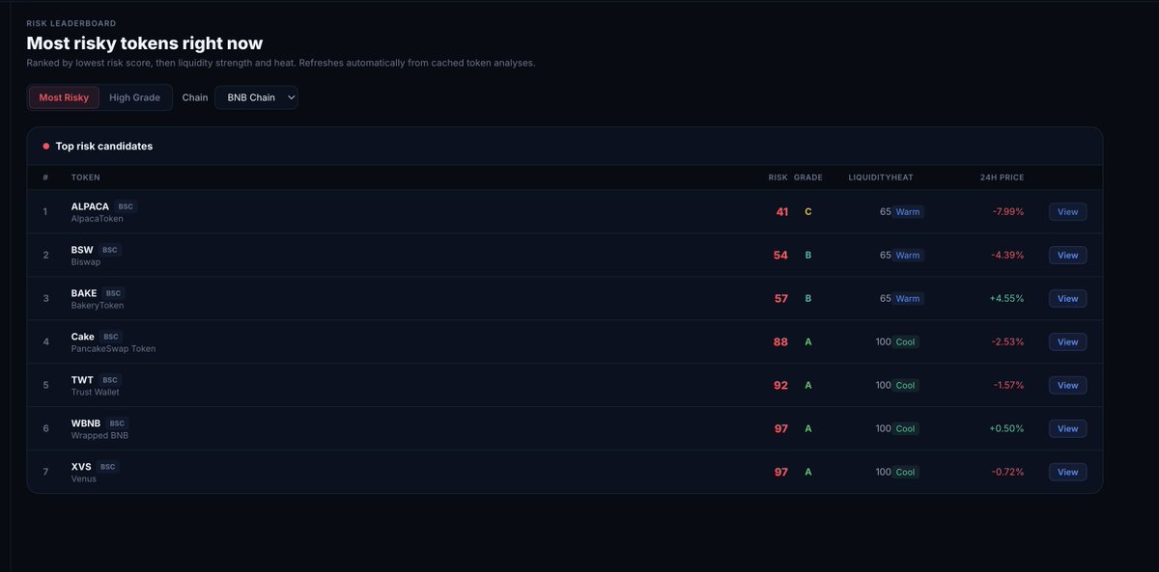Viewport: 1159px width, 572px height.
Task: Select the TWT token name
Action: (82, 380)
